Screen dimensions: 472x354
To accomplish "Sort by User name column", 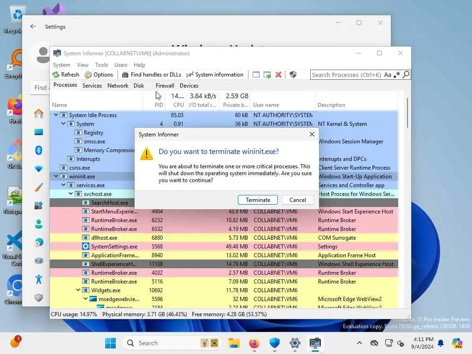I will point(266,105).
